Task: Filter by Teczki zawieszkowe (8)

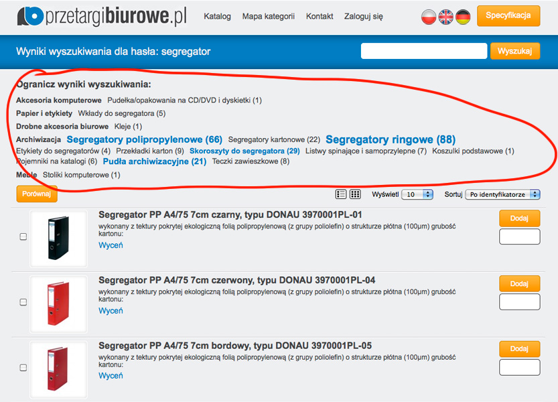Action: pos(251,161)
